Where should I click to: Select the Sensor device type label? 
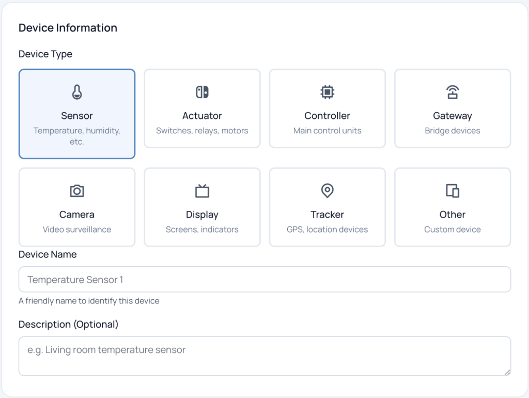coord(77,116)
